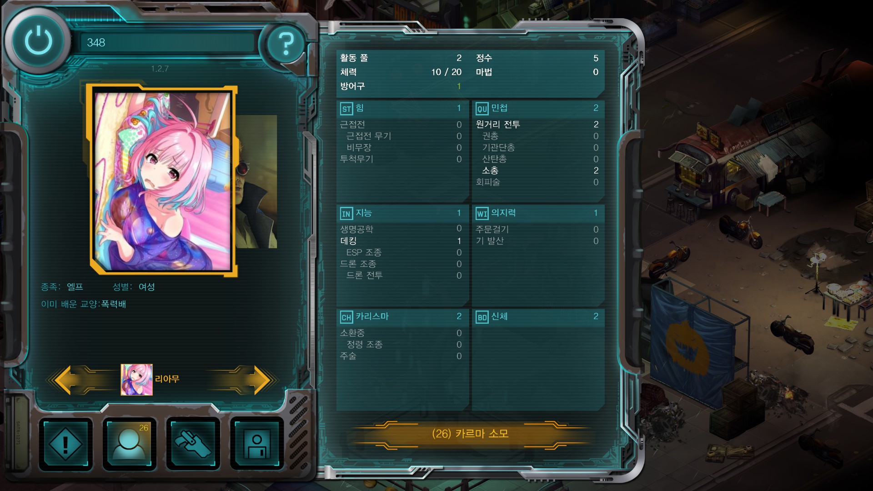Click the large character portrait

162,181
